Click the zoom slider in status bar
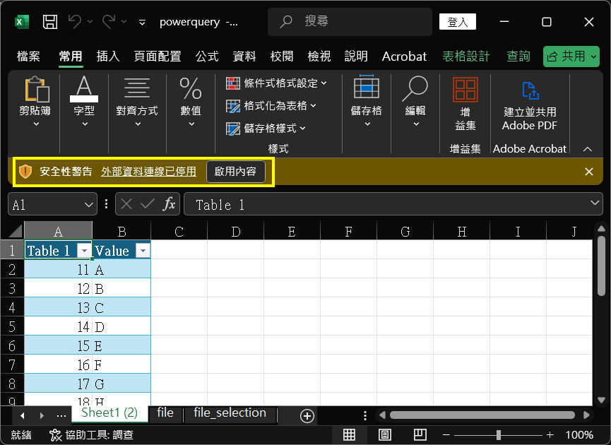 [x=499, y=434]
